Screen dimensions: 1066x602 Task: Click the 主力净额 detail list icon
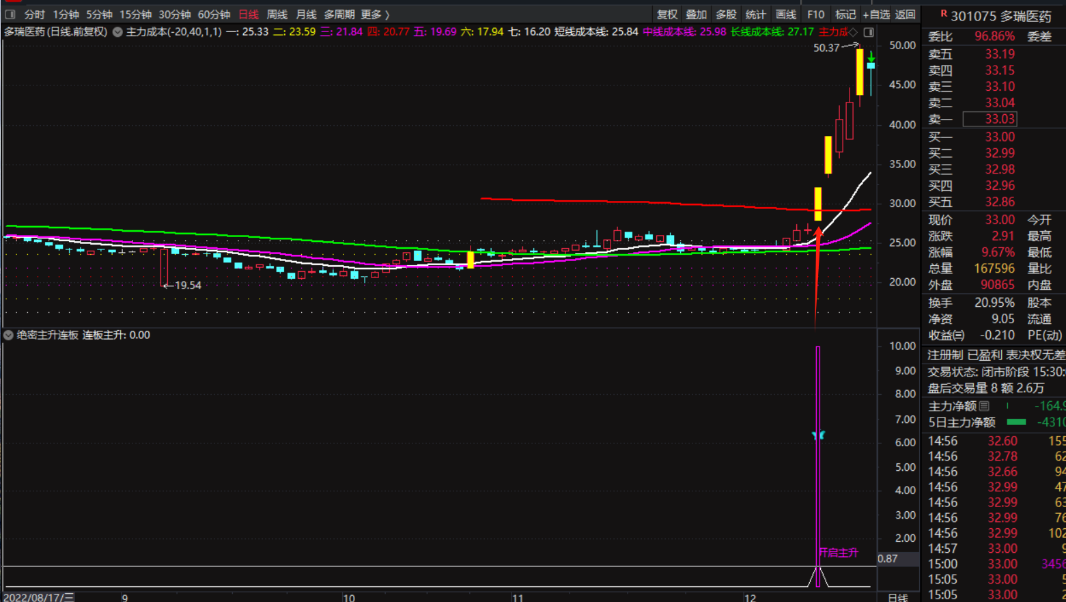(984, 406)
